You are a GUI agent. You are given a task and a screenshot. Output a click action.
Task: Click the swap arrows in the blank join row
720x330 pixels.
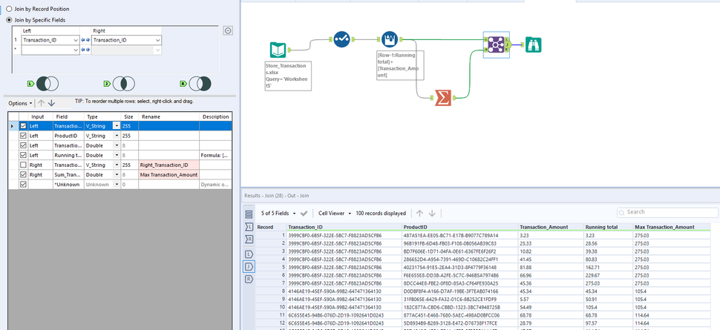pos(85,50)
